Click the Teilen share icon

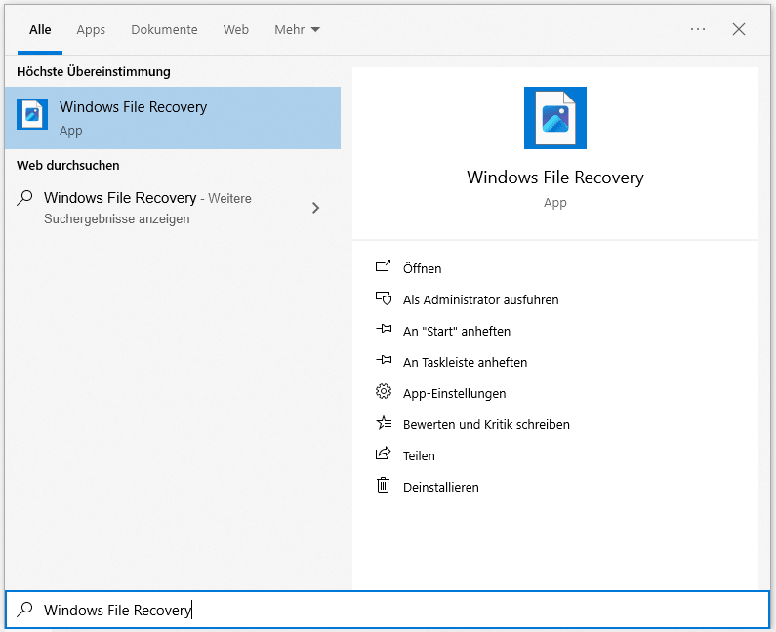(x=384, y=454)
